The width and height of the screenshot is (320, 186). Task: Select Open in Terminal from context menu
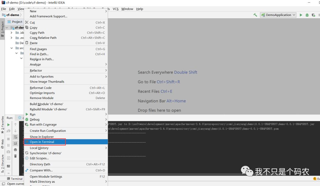pos(66,142)
